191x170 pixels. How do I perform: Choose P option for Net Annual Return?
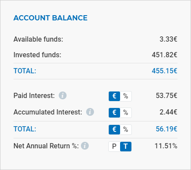pyautogui.click(x=114, y=147)
